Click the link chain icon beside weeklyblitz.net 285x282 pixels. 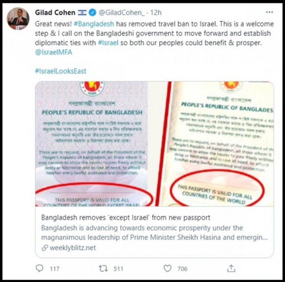coord(45,248)
